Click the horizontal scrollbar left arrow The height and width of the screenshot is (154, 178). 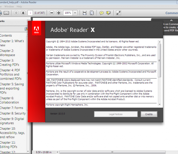point(57,152)
